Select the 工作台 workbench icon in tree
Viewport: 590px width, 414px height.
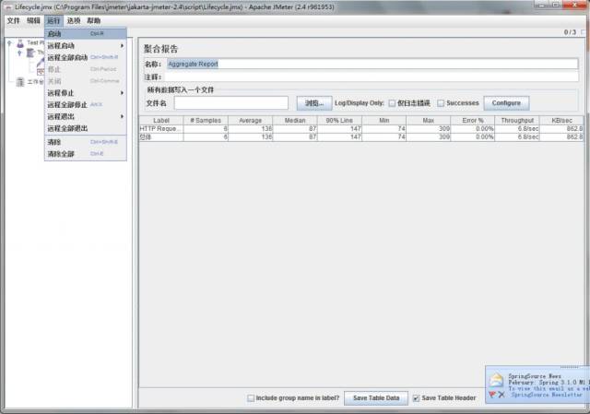(x=20, y=82)
